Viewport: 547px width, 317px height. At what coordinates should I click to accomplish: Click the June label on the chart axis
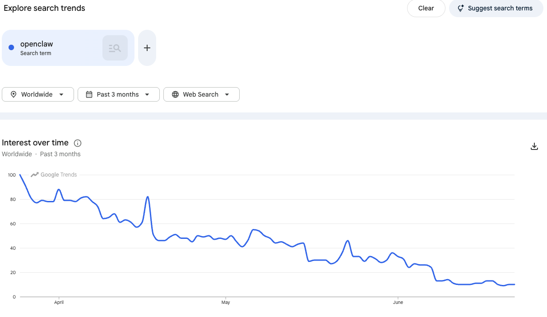[398, 303]
